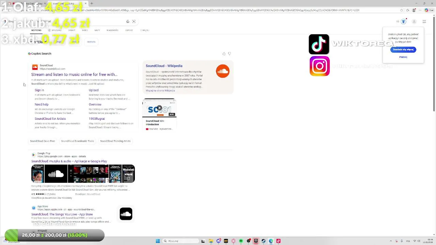The image size is (436, 245).
Task: Expand the WIĘCEJ search category menu
Action: (x=145, y=30)
